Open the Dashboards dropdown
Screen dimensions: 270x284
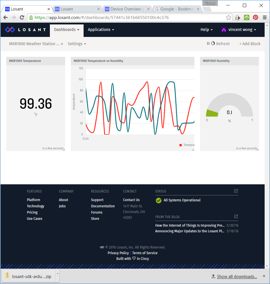67,30
